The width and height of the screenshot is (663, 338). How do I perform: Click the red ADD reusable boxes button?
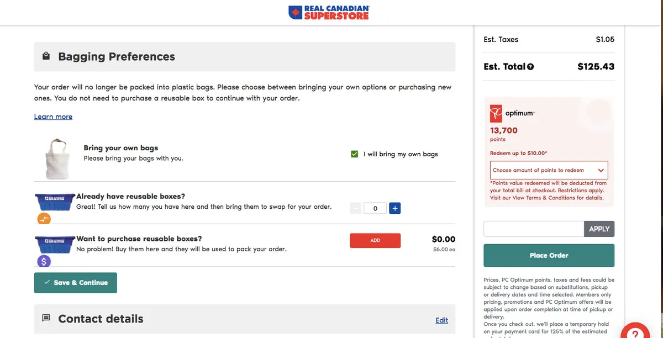(375, 240)
